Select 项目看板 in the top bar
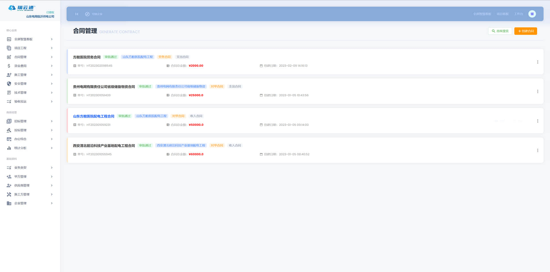550x272 pixels. (502, 14)
